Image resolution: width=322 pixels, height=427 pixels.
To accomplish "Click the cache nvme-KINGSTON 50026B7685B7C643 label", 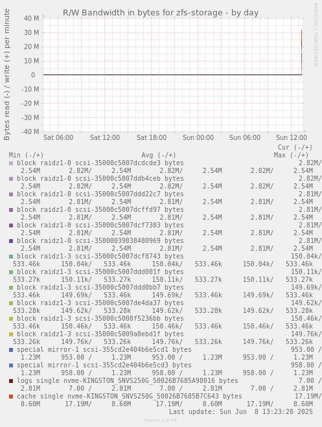I will (x=130, y=396).
